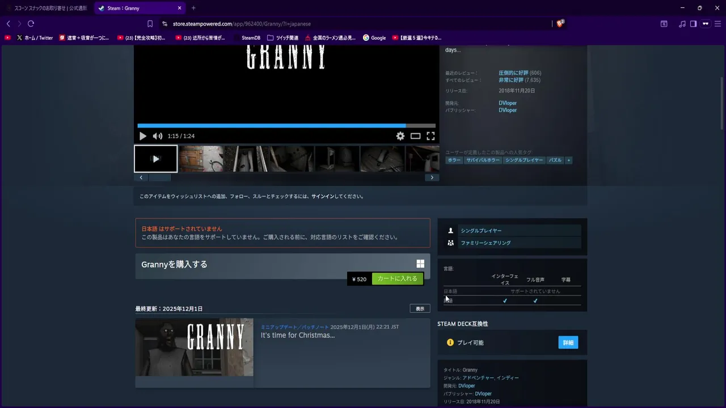Open DVloper developer link near reviews

click(x=508, y=103)
